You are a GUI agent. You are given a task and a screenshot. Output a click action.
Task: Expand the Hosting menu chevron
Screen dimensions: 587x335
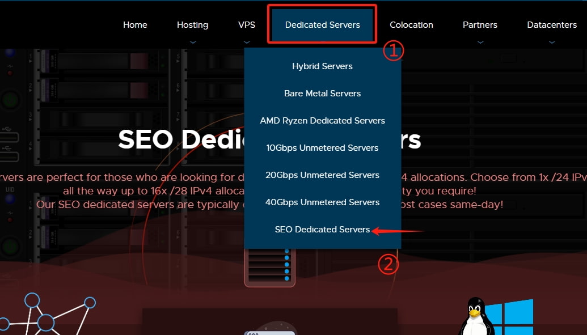click(193, 41)
